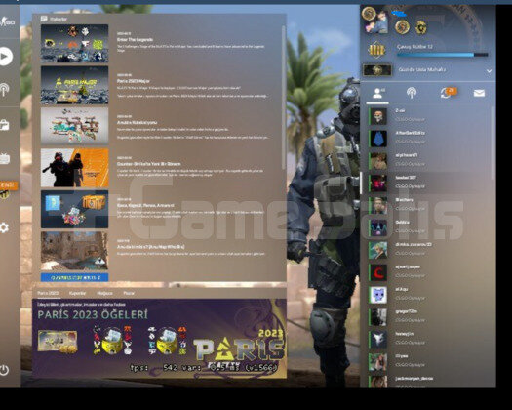Select friend with pixel cat avatar
The image size is (512, 410).
pyautogui.click(x=429, y=294)
